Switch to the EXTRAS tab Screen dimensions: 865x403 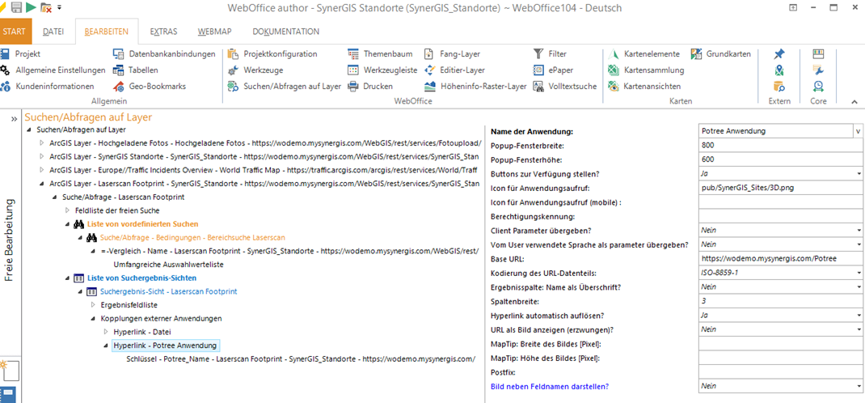coord(163,32)
